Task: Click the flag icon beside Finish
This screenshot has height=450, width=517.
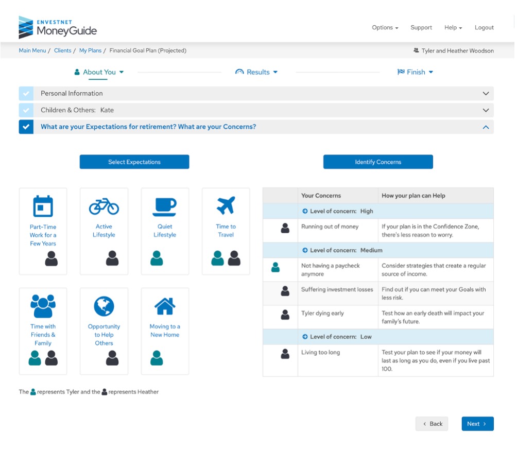Action: (x=401, y=72)
